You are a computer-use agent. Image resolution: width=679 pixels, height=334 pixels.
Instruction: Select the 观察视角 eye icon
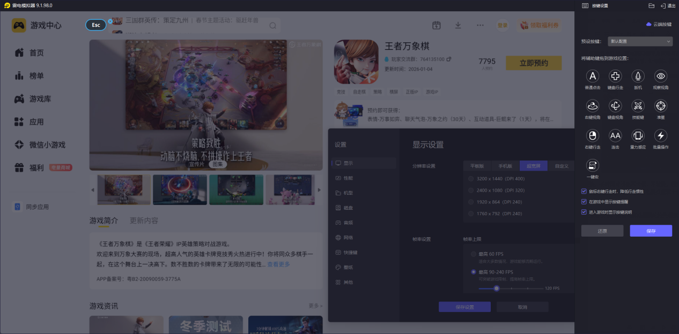(661, 76)
